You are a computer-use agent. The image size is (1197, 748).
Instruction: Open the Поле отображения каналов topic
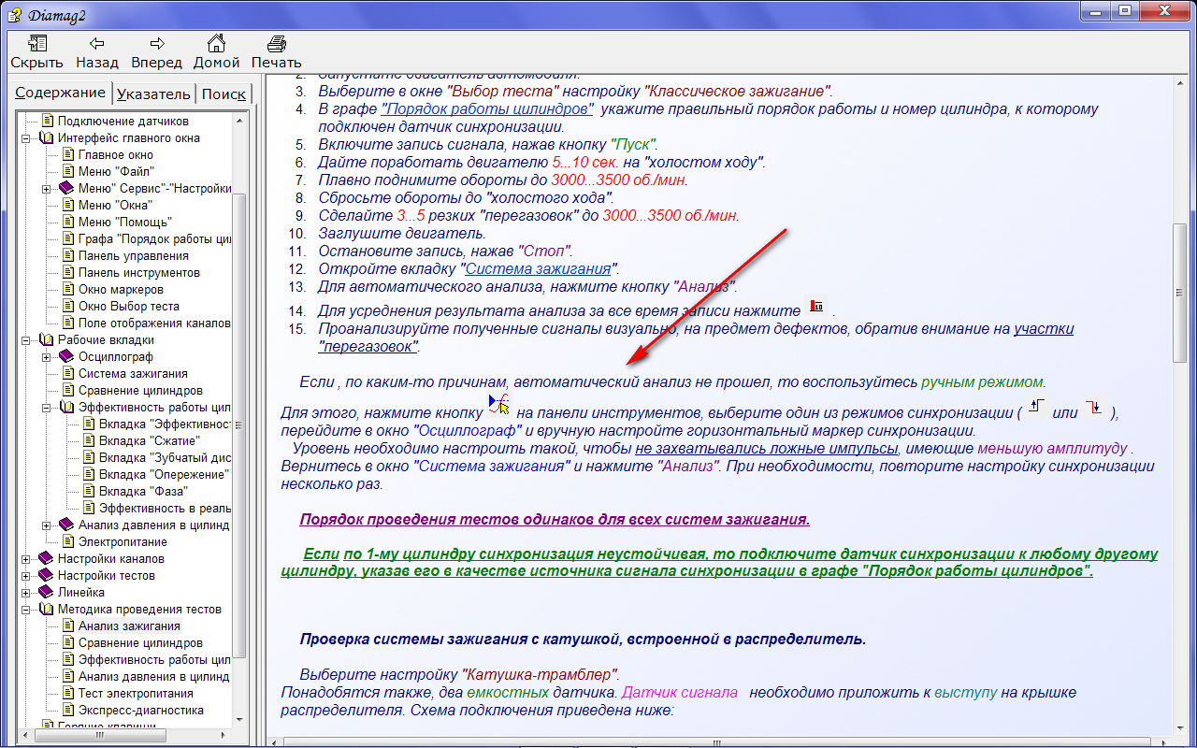[x=154, y=324]
